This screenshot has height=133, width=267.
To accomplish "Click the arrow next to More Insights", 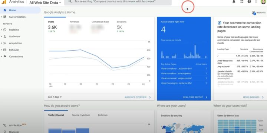I will tap(263, 98).
